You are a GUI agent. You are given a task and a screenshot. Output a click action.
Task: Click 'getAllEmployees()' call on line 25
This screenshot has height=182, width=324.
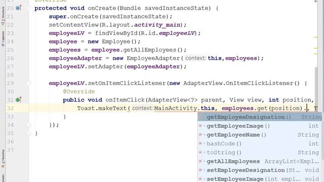(x=153, y=50)
